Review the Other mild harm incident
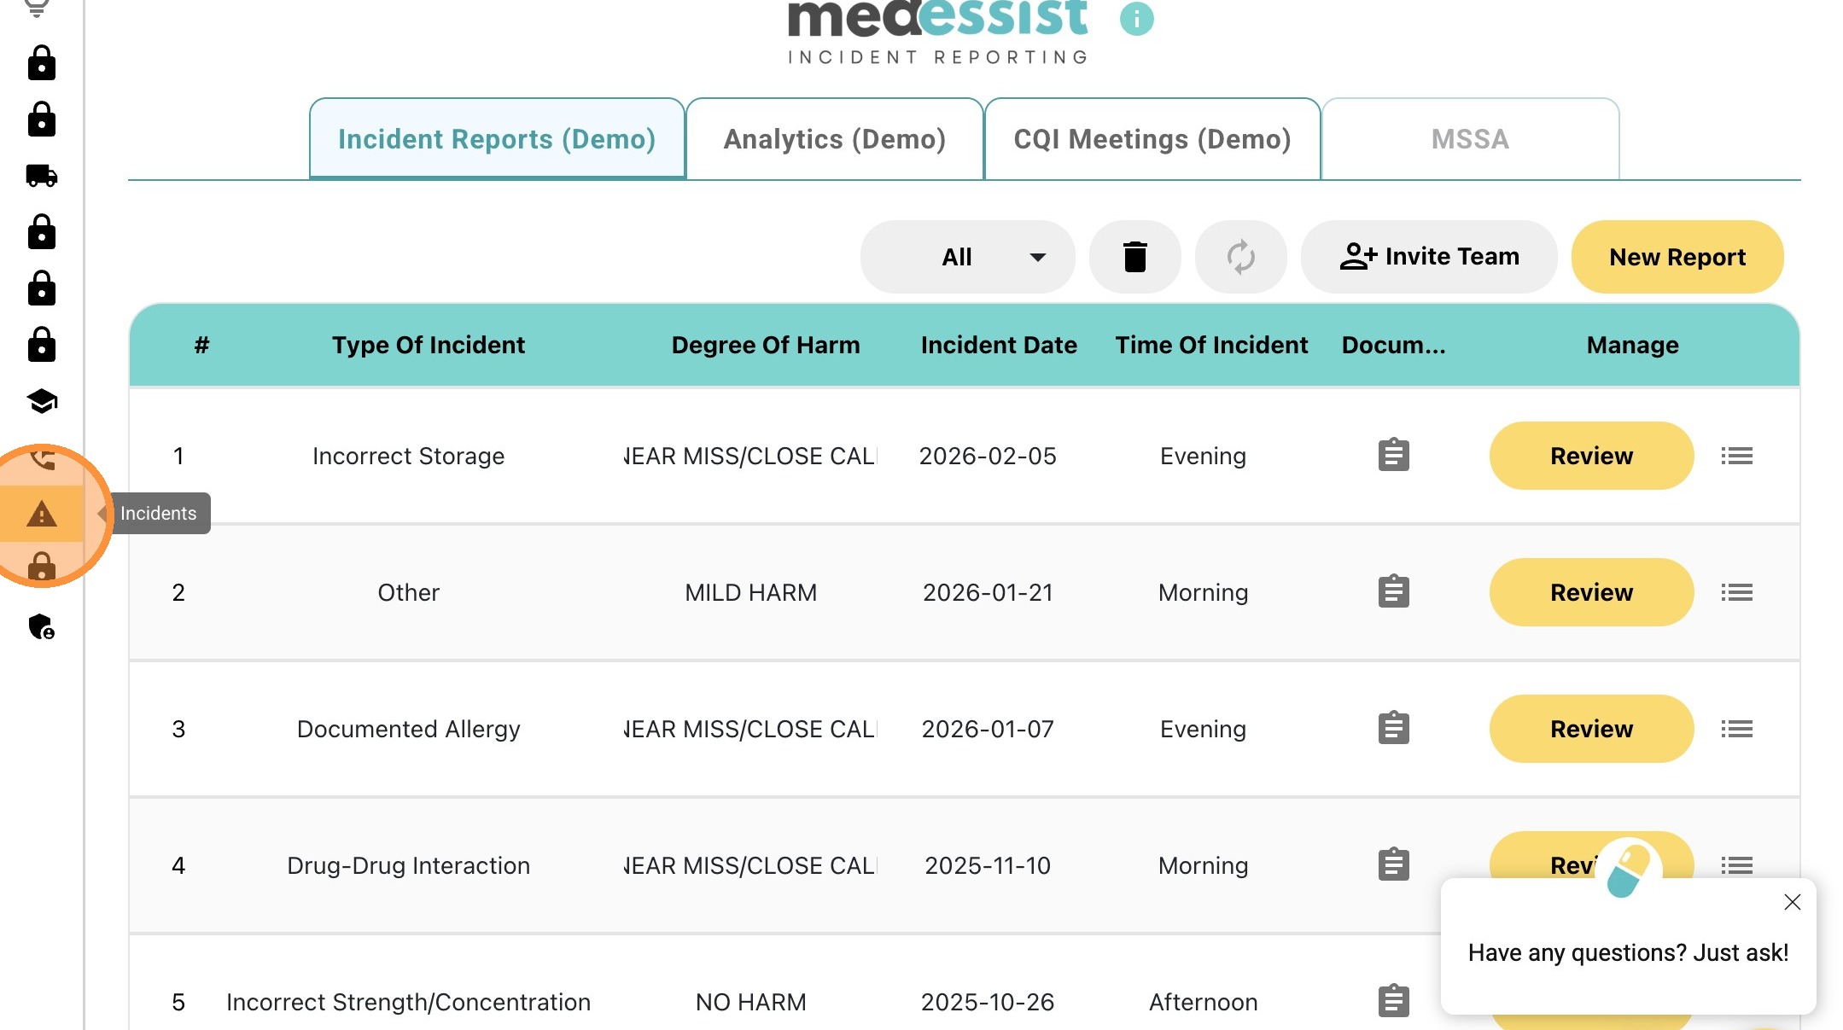 pos(1590,592)
